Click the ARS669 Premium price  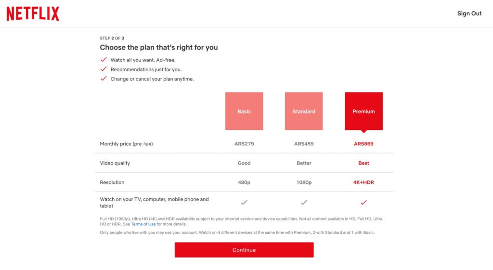(364, 143)
